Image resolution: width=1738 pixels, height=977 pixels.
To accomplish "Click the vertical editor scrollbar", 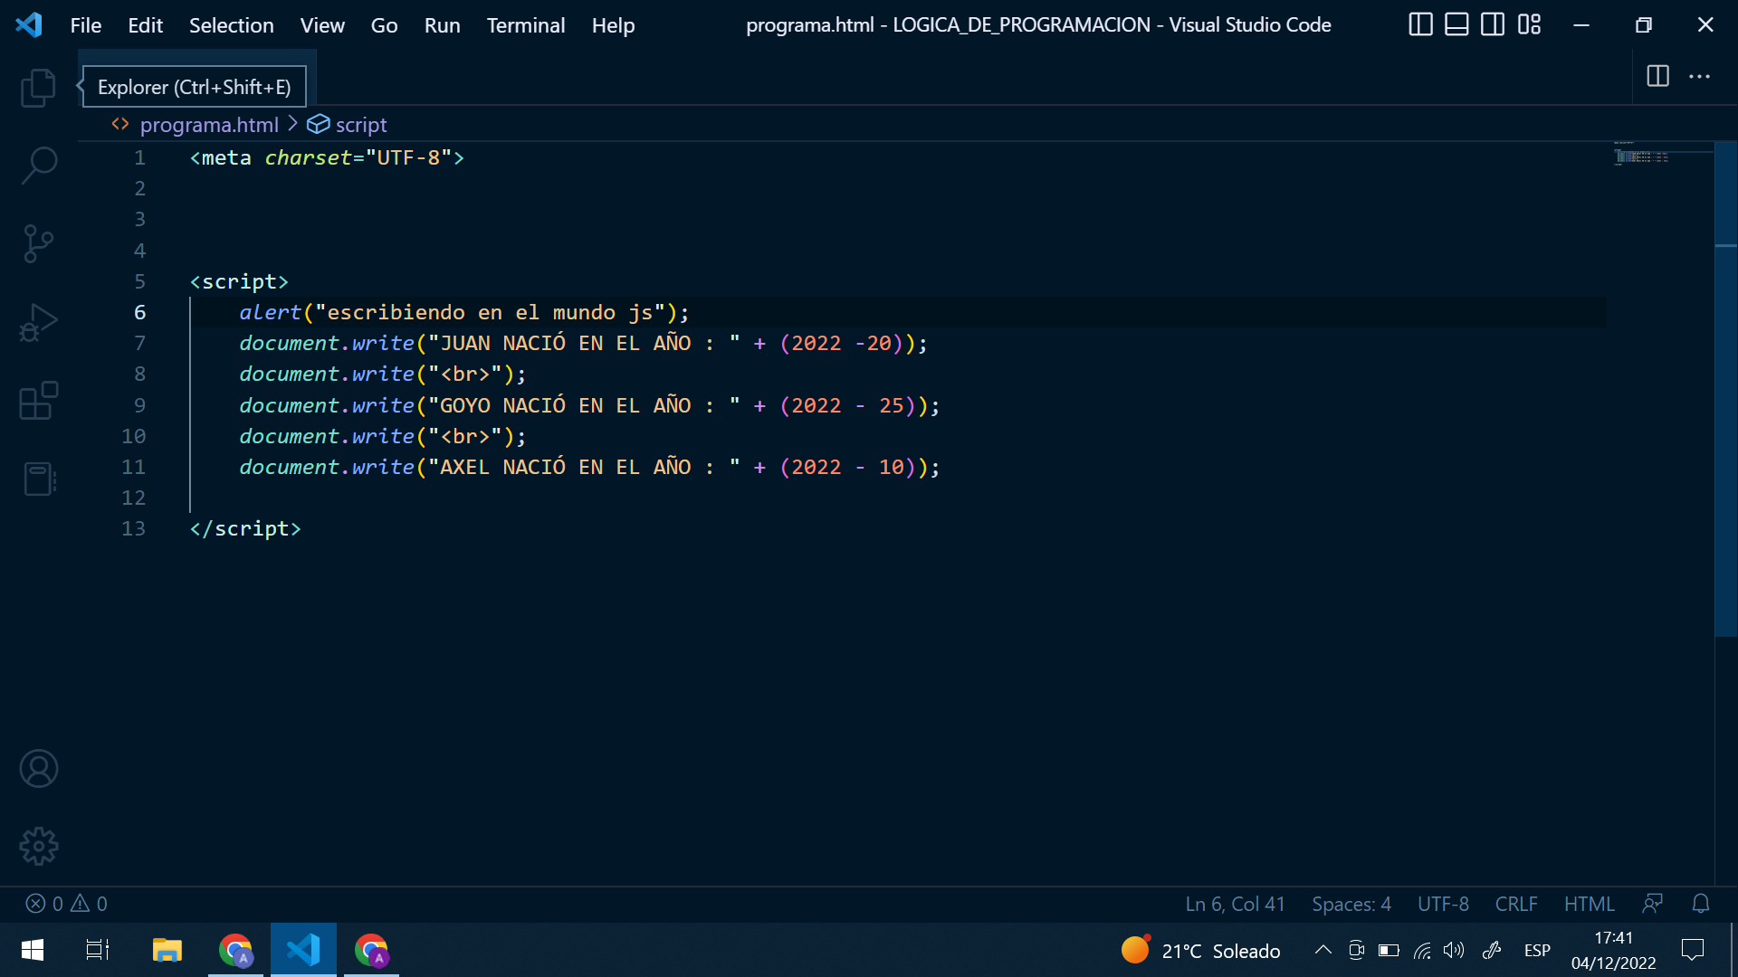I will coord(1725,389).
